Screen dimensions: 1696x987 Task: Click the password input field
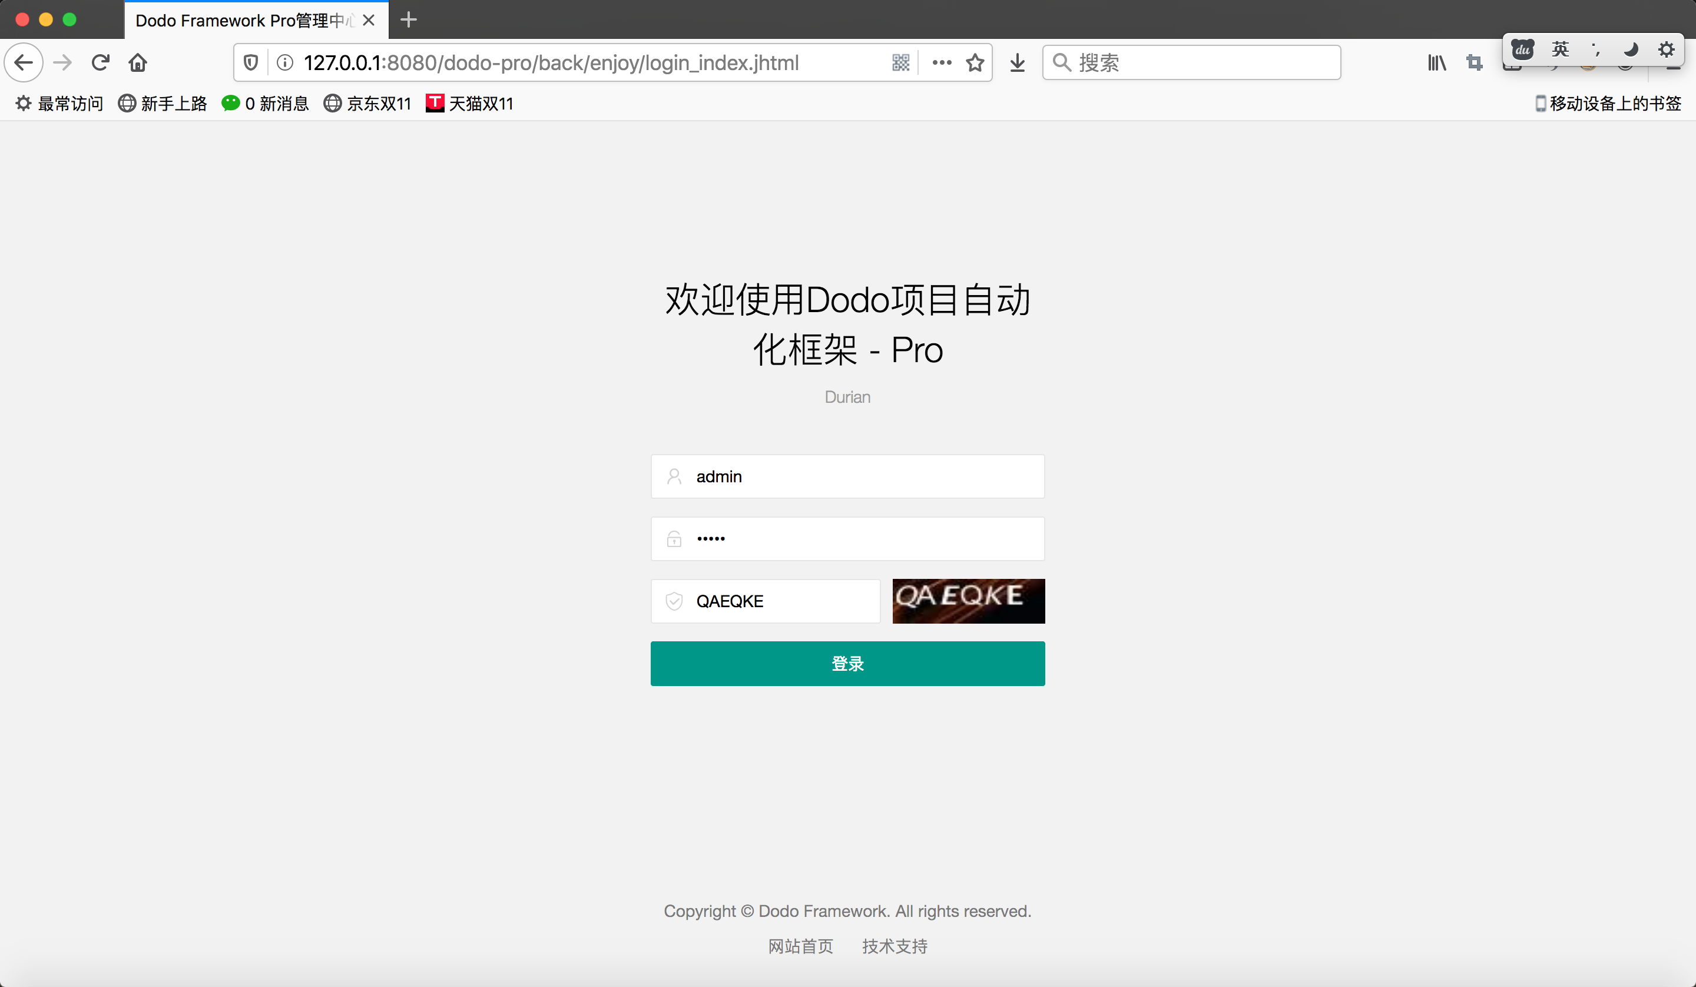pyautogui.click(x=848, y=539)
